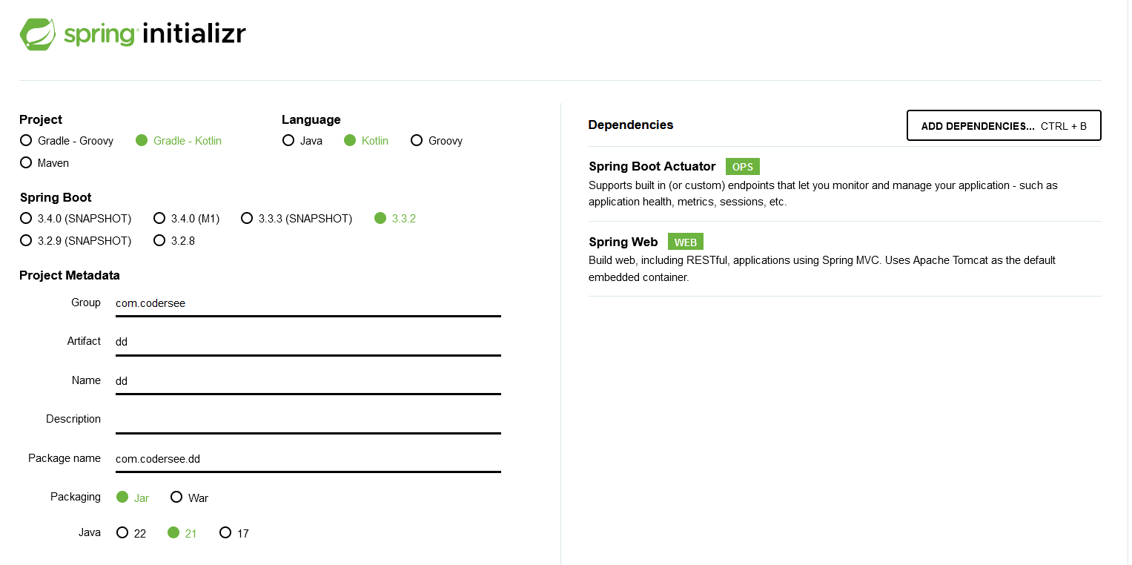This screenshot has height=565, width=1132.
Task: Click the Spring Initializr leaf logo
Action: (x=38, y=33)
